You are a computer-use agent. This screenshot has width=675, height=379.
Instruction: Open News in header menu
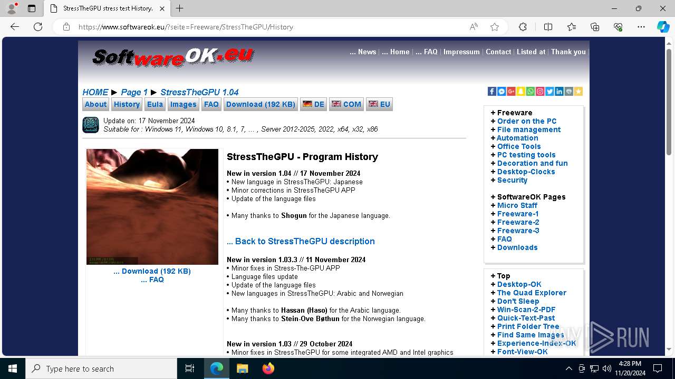[x=363, y=52]
